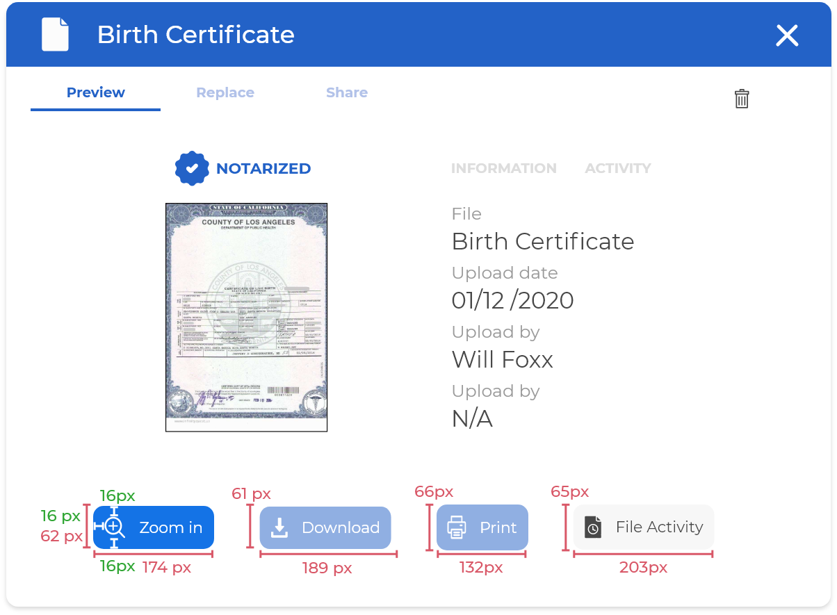Switch to the Preview tab
This screenshot has width=837, height=615.
(x=96, y=92)
